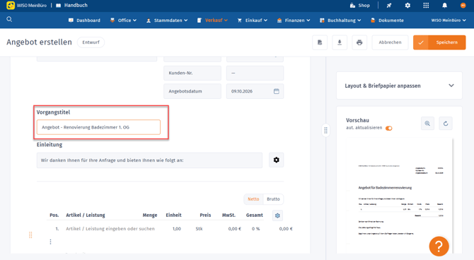Image resolution: width=474 pixels, height=260 pixels.
Task: Click the rocket icon in top bar
Action: pyautogui.click(x=389, y=6)
